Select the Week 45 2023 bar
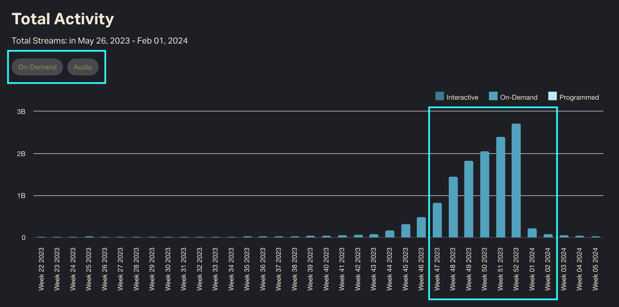The height and width of the screenshot is (307, 619). tap(405, 231)
